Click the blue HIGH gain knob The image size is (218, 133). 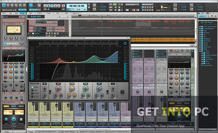99,88
